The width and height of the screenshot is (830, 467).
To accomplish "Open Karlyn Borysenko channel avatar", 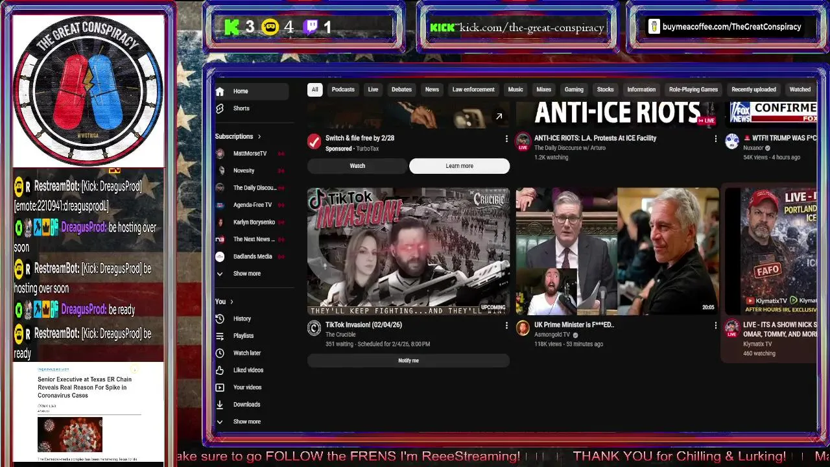I will click(220, 222).
